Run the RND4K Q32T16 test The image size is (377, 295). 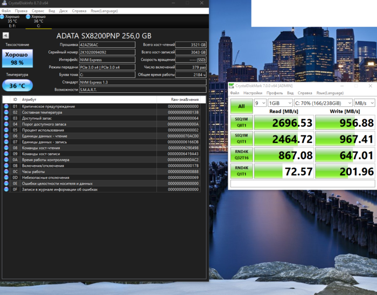[242, 155]
